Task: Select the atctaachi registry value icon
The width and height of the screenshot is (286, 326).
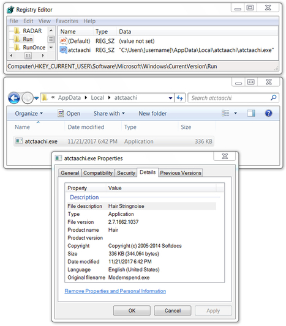Action: coord(63,50)
